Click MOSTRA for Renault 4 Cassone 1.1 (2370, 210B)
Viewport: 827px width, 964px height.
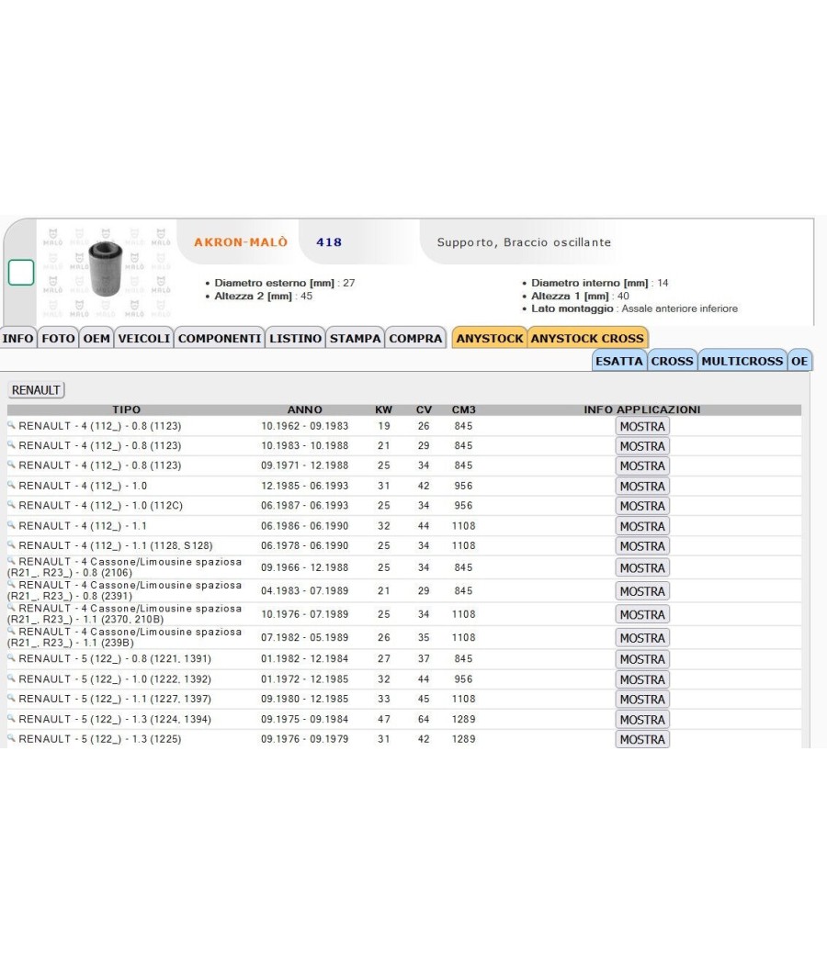(x=642, y=614)
